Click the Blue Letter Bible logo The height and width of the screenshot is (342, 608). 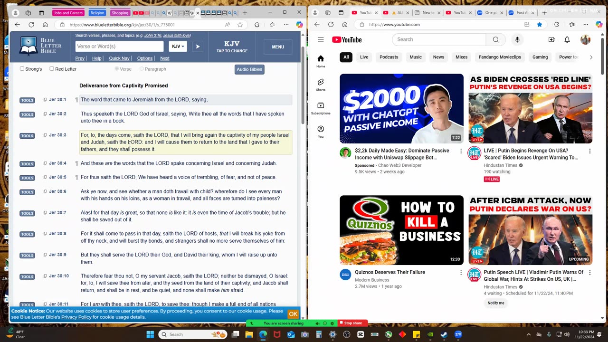pos(40,46)
